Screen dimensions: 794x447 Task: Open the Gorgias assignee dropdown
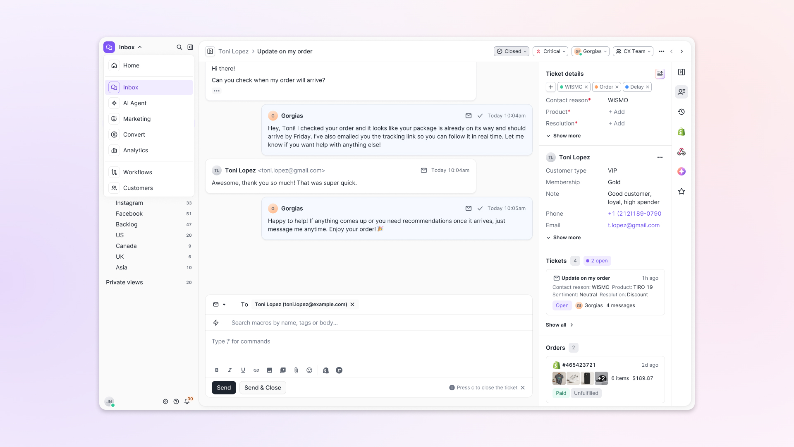tap(591, 51)
